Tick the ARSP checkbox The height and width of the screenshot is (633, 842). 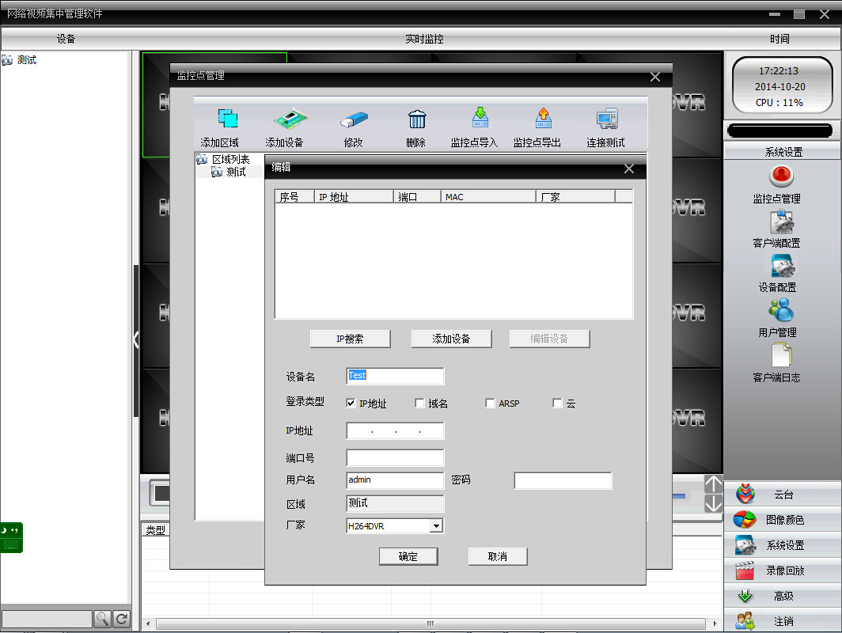pos(491,404)
